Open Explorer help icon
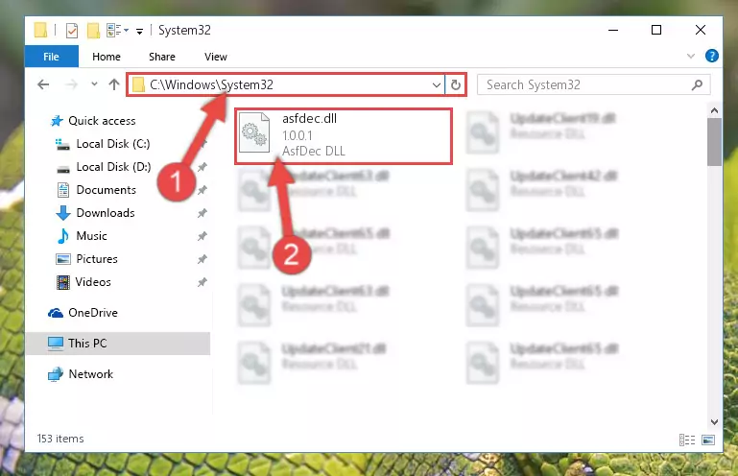 click(x=712, y=56)
